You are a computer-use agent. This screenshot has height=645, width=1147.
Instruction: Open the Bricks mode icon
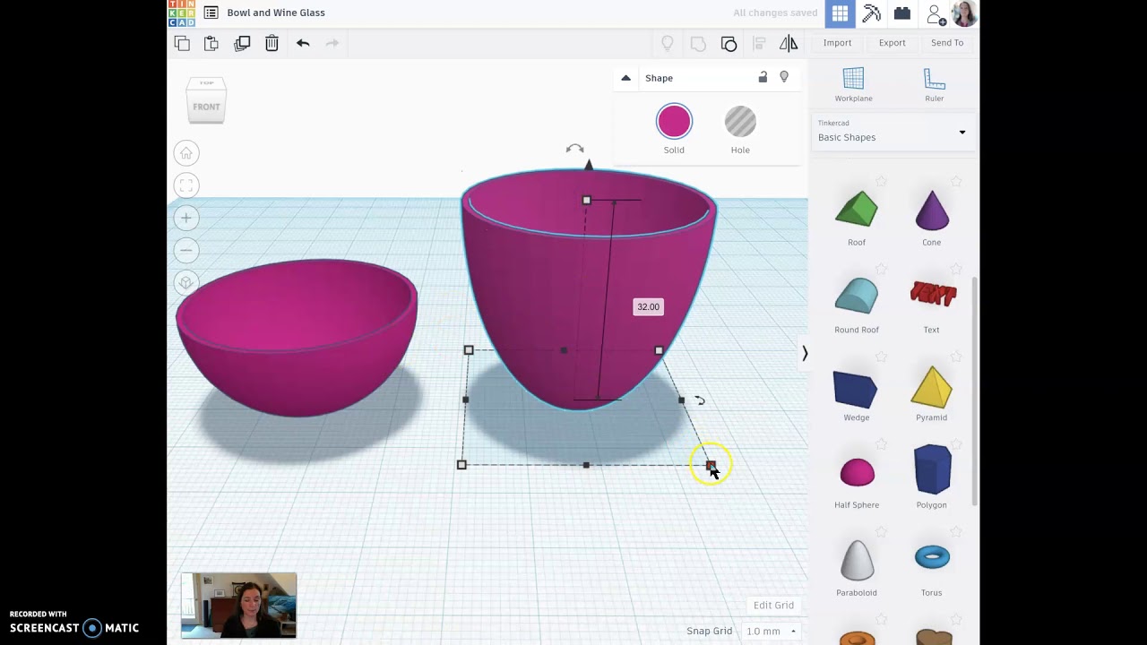pyautogui.click(x=902, y=13)
